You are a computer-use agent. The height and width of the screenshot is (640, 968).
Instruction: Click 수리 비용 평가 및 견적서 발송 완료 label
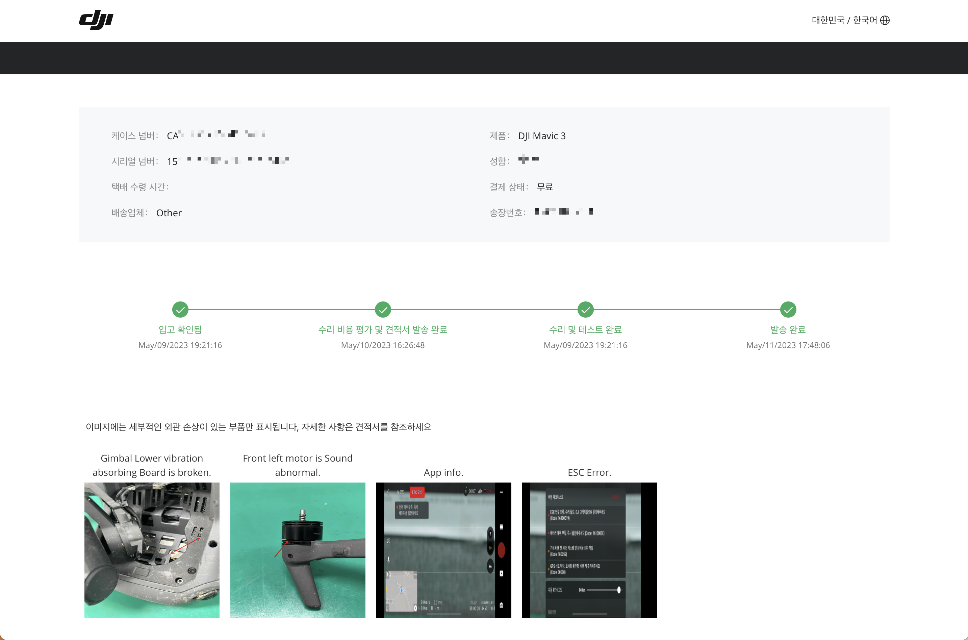(383, 329)
